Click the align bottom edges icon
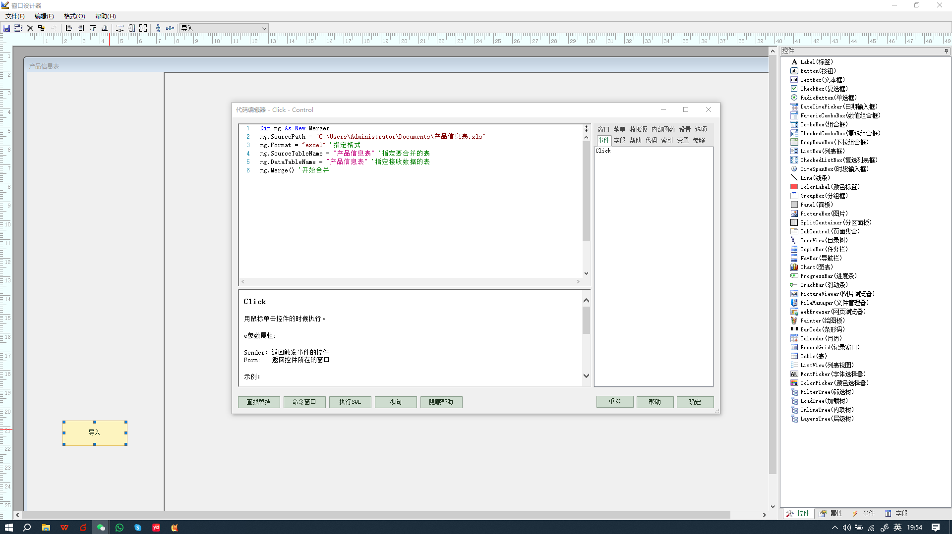Viewport: 952px width, 534px height. [x=105, y=28]
